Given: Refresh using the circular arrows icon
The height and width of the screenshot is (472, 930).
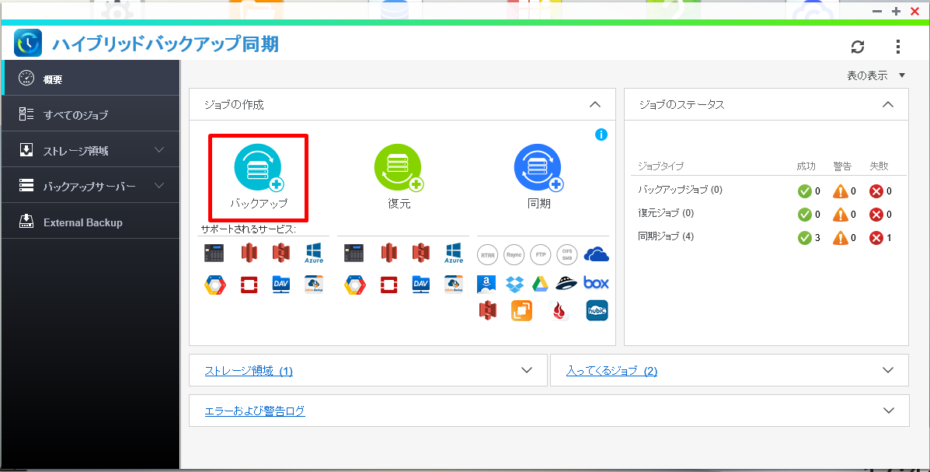Looking at the screenshot, I should [x=858, y=47].
